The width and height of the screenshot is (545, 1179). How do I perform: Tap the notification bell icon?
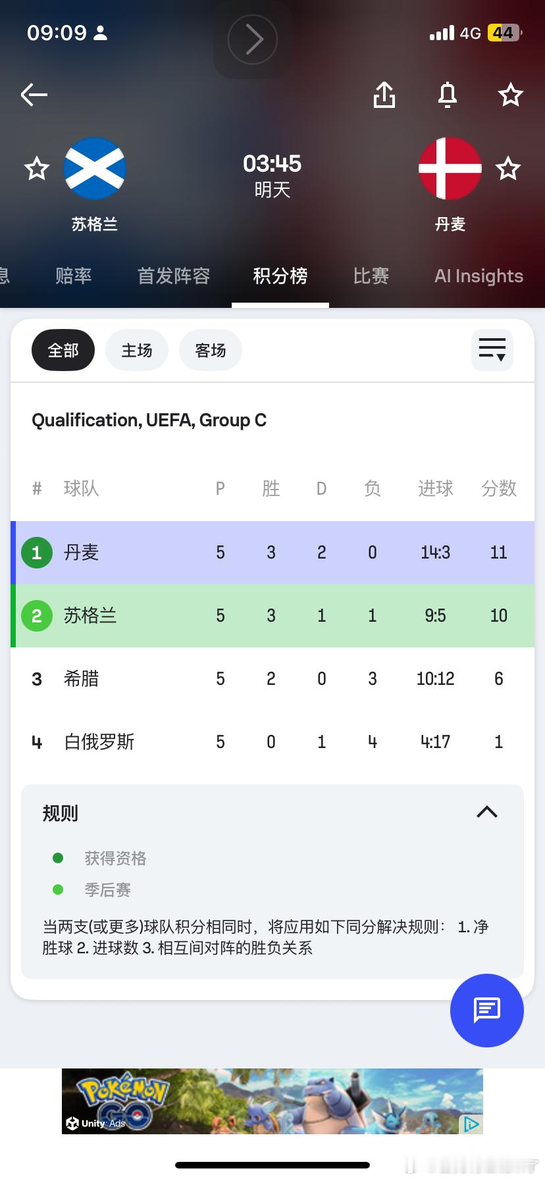[x=448, y=95]
